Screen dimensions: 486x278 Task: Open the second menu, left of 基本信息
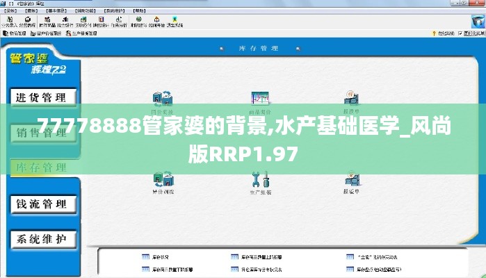pyautogui.click(x=31, y=11)
